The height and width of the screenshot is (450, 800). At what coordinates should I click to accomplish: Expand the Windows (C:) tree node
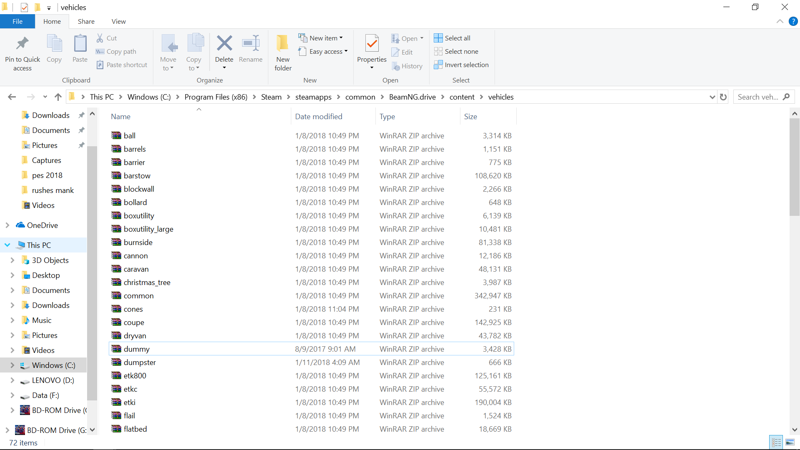(x=12, y=365)
